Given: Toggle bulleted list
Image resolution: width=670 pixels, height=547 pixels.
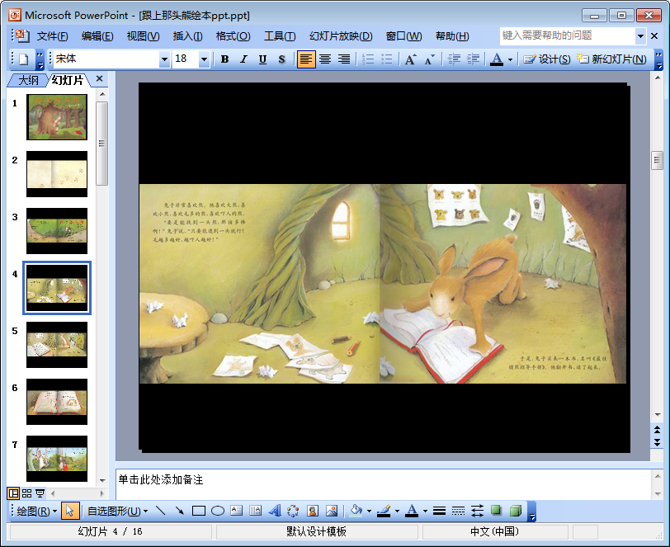Looking at the screenshot, I should [x=387, y=59].
